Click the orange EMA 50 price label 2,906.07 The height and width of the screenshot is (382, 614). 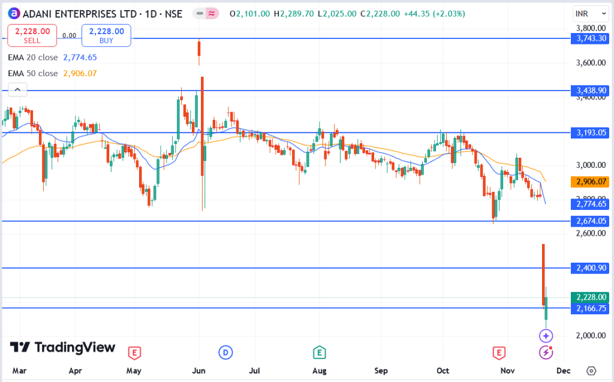tap(590, 182)
